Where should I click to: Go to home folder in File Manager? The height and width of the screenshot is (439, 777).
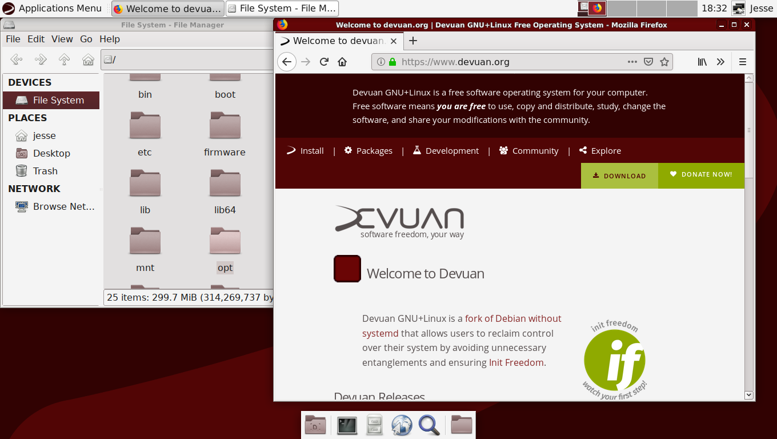88,59
